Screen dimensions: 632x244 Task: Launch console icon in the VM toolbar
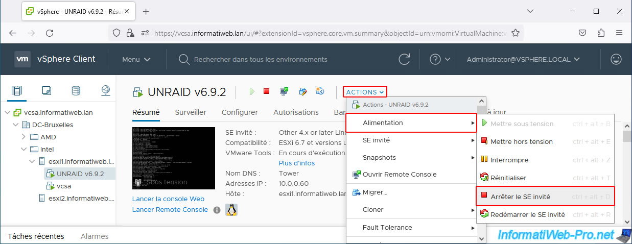[284, 91]
